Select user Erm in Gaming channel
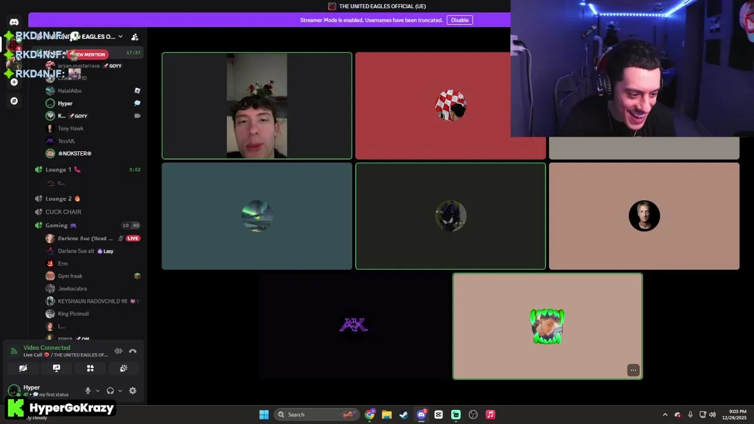The height and width of the screenshot is (424, 754). coord(62,263)
